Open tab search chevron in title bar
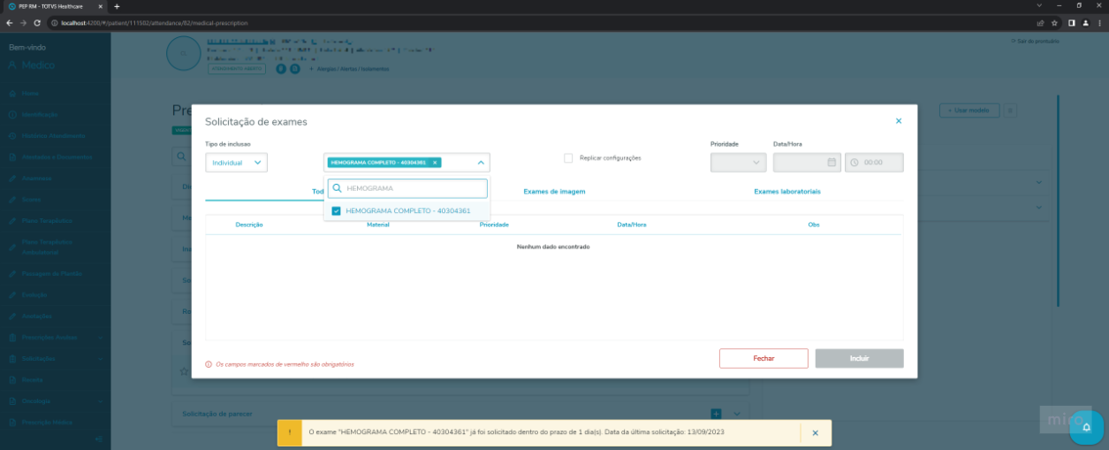The image size is (1109, 450). point(1037,6)
